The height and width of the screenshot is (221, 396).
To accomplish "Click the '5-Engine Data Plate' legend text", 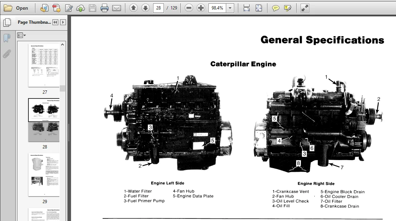I will (x=193, y=196).
